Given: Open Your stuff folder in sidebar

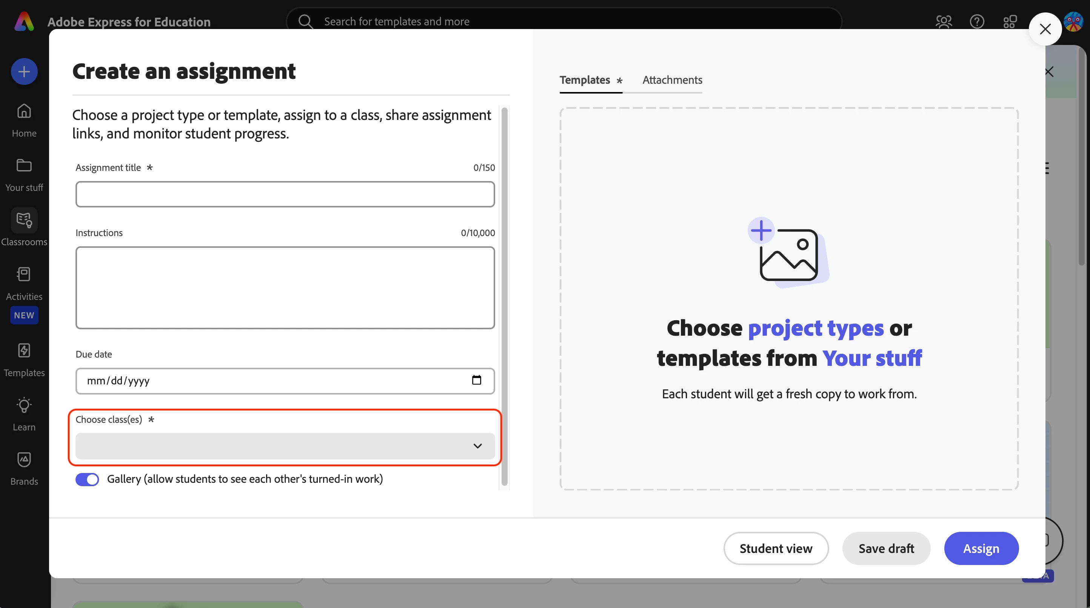Looking at the screenshot, I should 24,175.
